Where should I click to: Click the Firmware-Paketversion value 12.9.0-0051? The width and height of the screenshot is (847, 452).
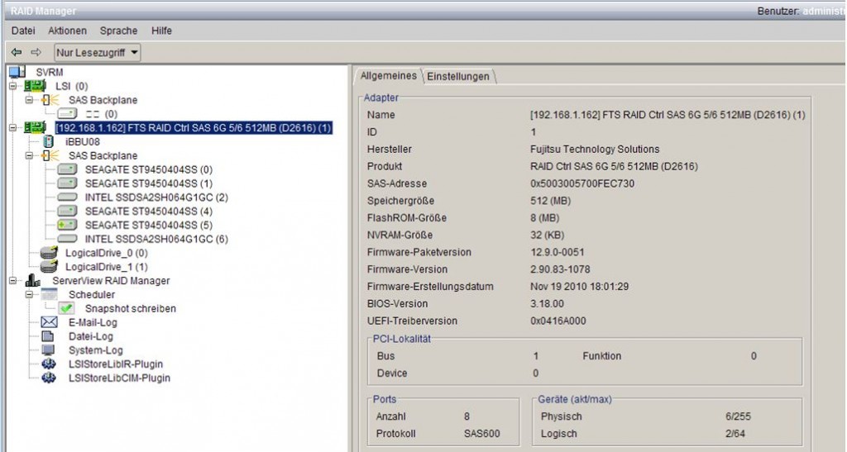557,252
